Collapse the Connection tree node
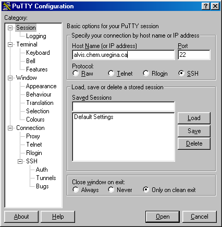 coord(10,128)
